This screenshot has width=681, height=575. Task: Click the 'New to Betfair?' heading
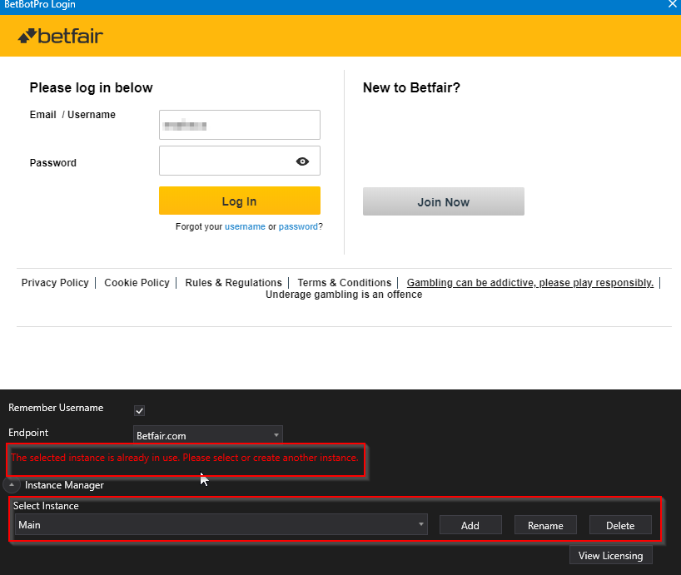coord(412,87)
